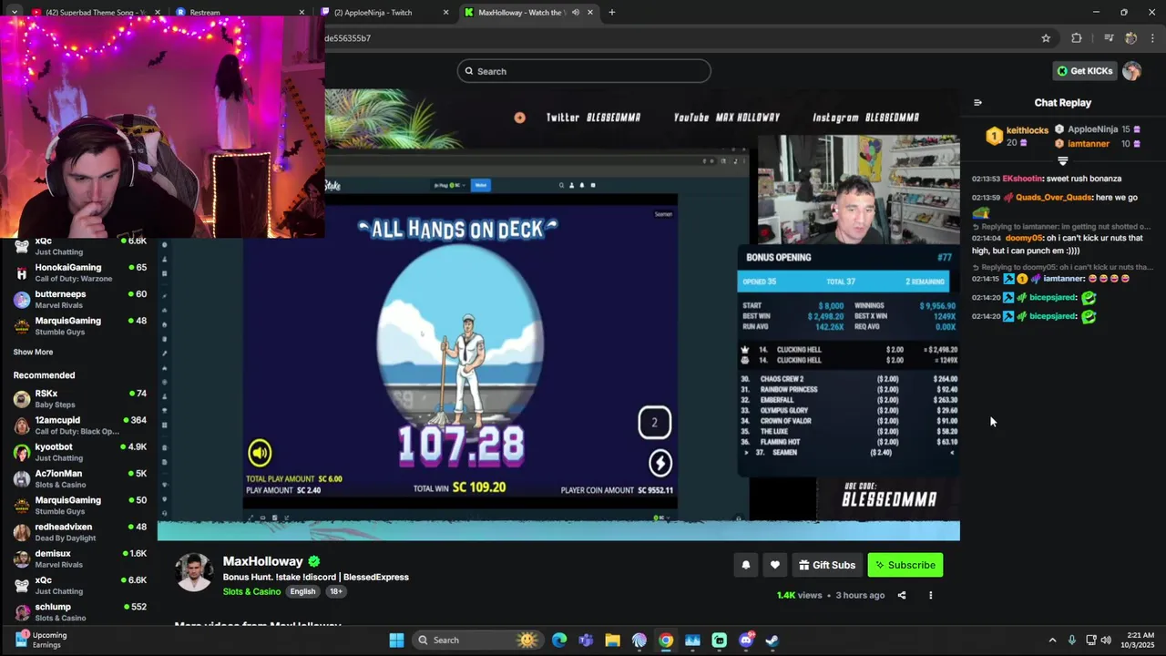
Task: Expand the gift leaderboard arrow
Action: pos(1062,160)
